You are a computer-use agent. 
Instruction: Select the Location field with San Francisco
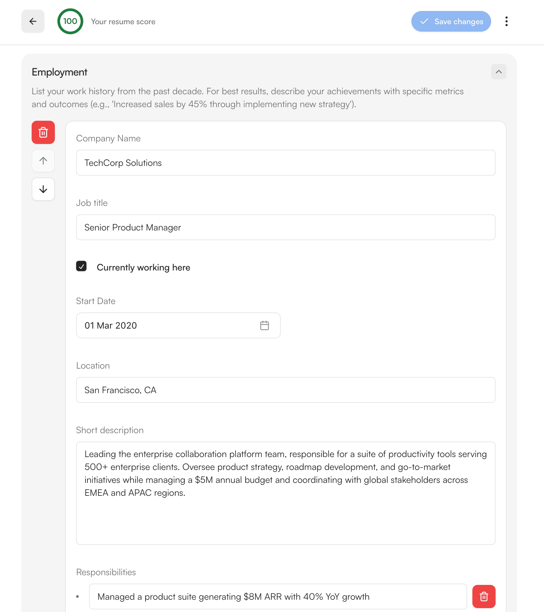[286, 390]
